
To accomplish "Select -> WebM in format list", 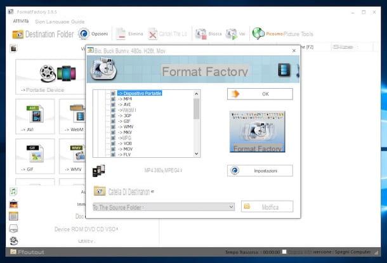I will (127, 110).
